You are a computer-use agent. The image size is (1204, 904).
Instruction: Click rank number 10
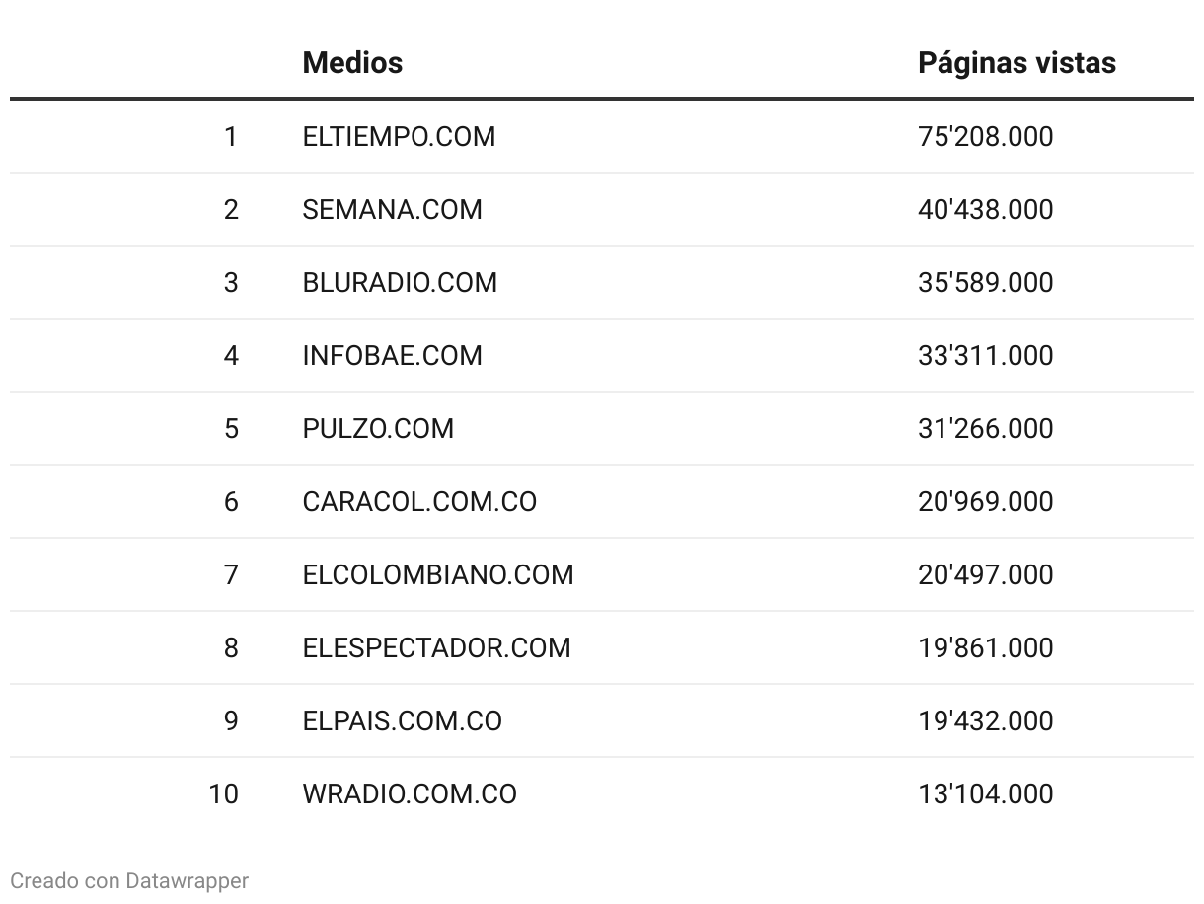tap(223, 793)
